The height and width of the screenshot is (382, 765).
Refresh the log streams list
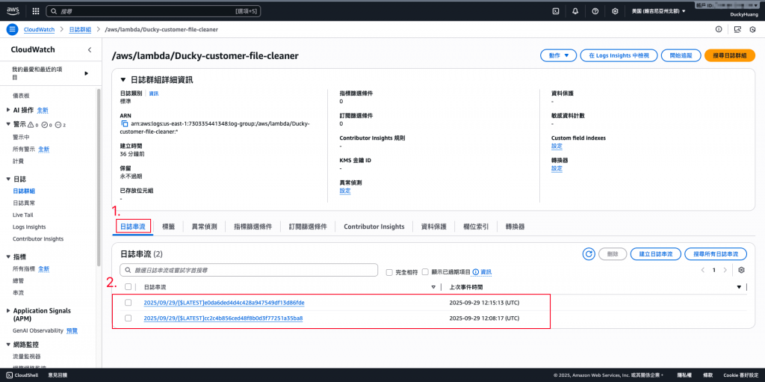(x=589, y=254)
